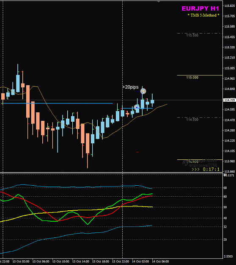Click indicator level 32 on the scale

(x=225, y=227)
